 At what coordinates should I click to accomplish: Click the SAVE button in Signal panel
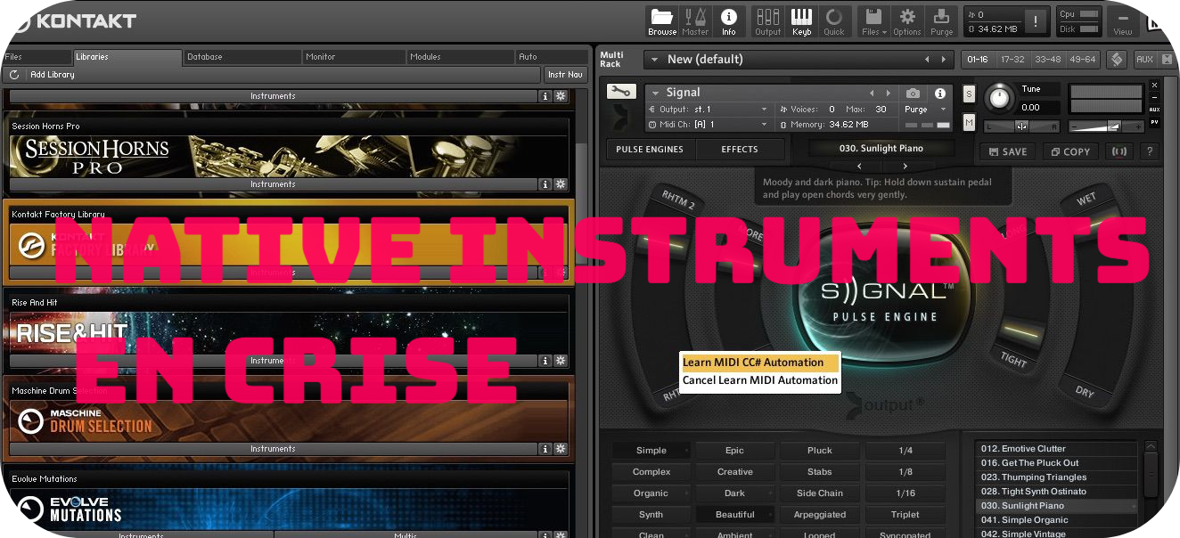click(x=1008, y=151)
